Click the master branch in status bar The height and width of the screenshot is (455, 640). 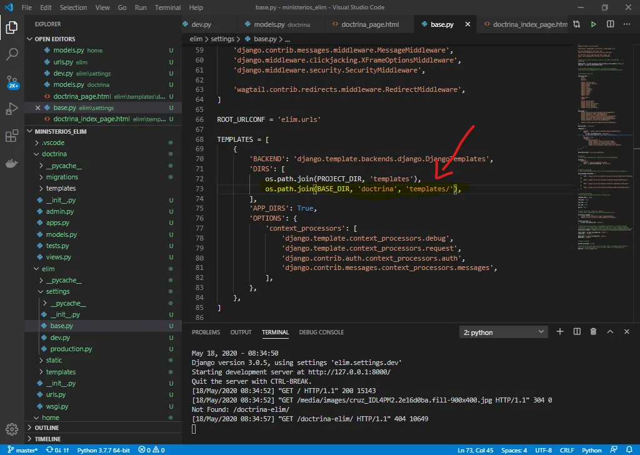(22, 450)
